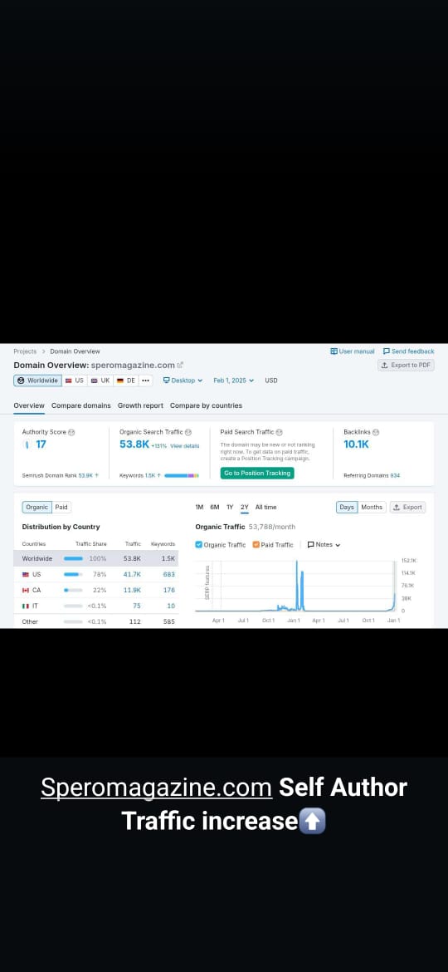Image resolution: width=448 pixels, height=972 pixels.
Task: Select the Worldwide globe database option
Action: click(37, 380)
